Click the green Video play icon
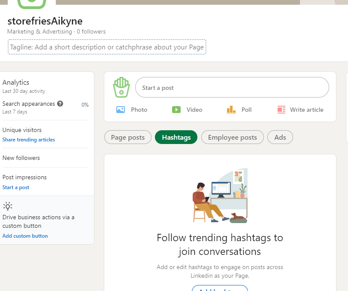This screenshot has height=291, width=348. [x=176, y=110]
